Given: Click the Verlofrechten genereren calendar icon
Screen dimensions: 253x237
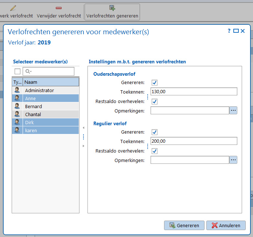Looking at the screenshot, I should click(x=112, y=8).
